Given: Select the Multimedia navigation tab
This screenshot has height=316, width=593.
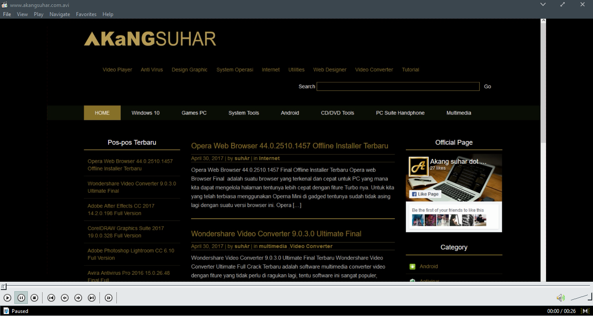Looking at the screenshot, I should [x=459, y=113].
